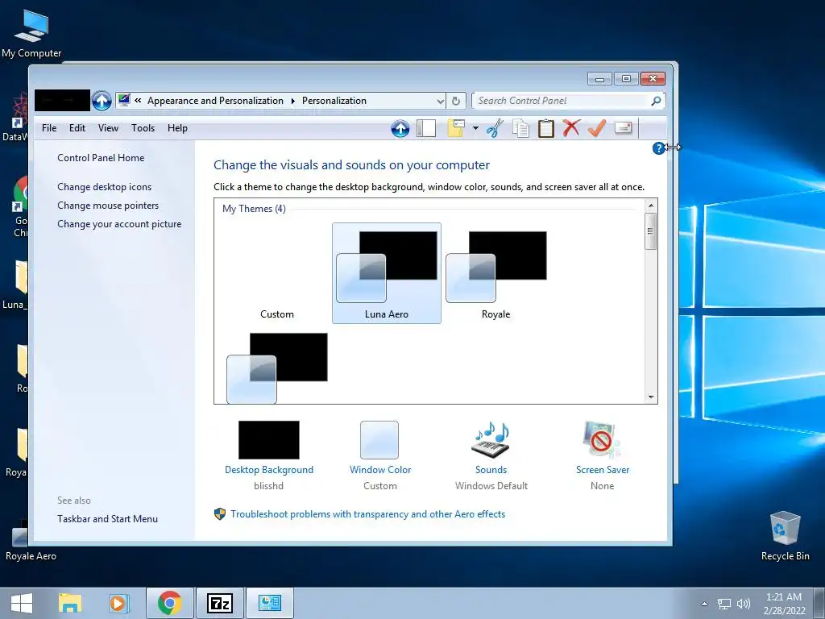Viewport: 825px width, 619px height.
Task: Click volume speaker tray icon
Action: pos(744,604)
